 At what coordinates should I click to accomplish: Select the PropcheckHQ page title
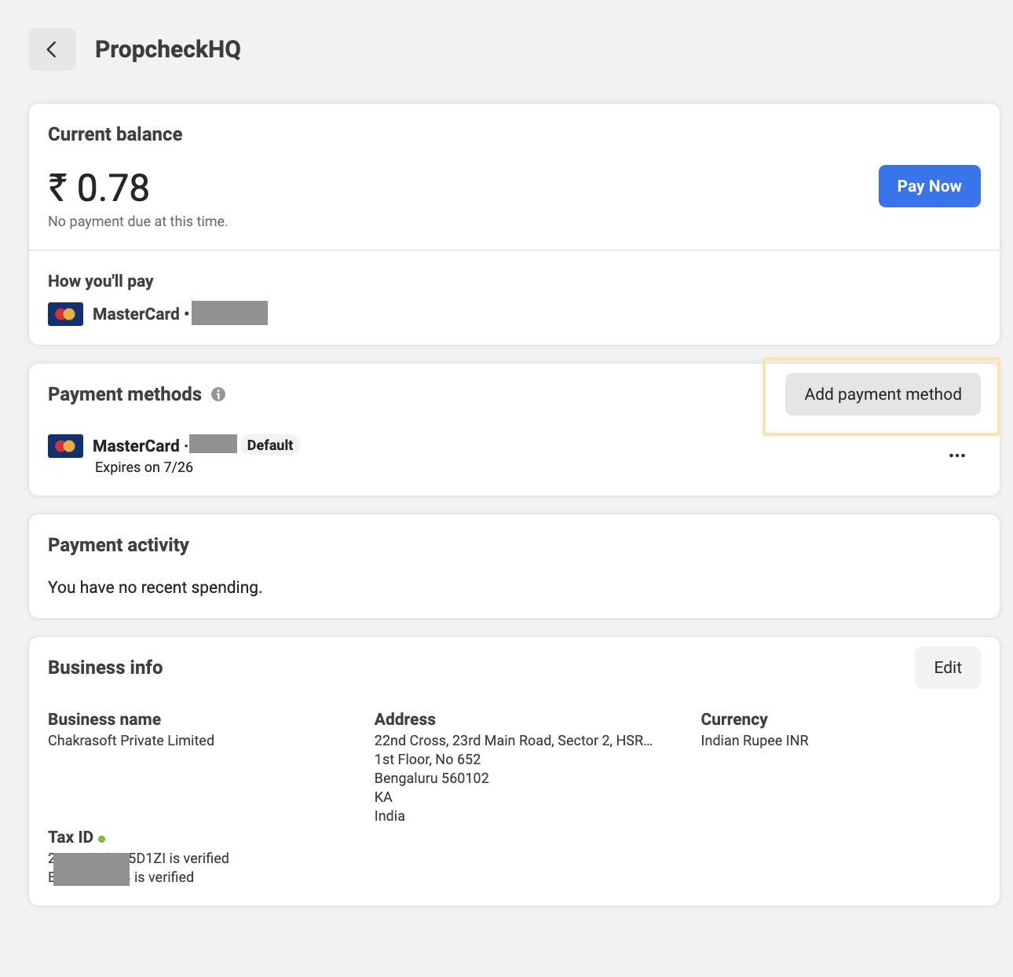pyautogui.click(x=168, y=49)
